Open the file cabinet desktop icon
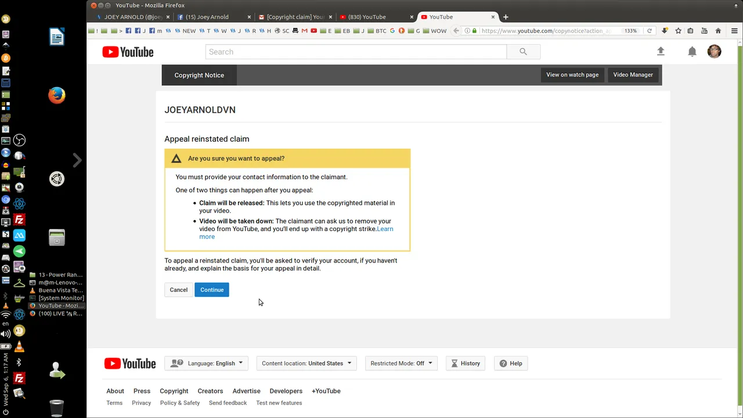 [x=57, y=237]
